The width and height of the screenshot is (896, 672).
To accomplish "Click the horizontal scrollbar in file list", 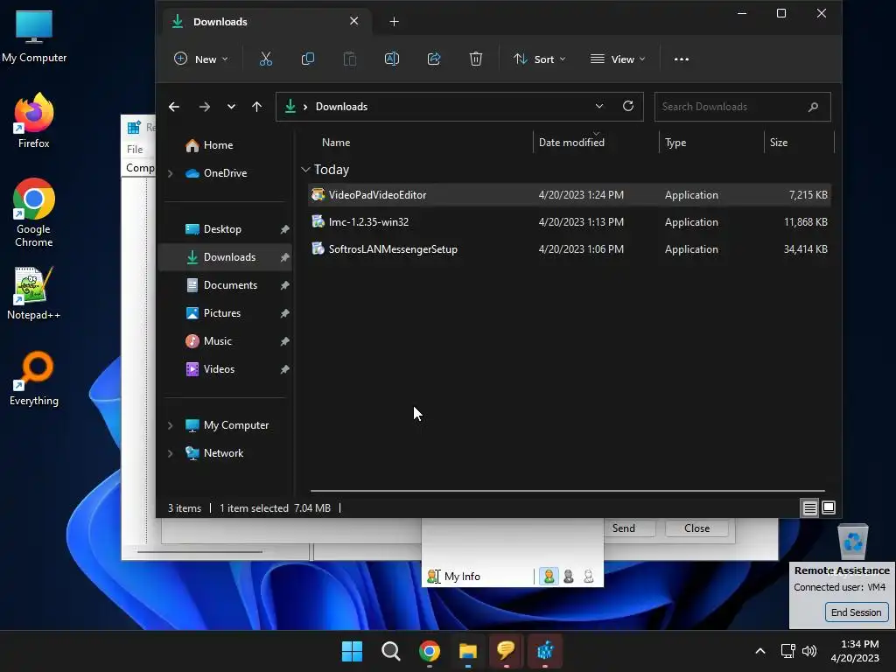I will pyautogui.click(x=567, y=491).
